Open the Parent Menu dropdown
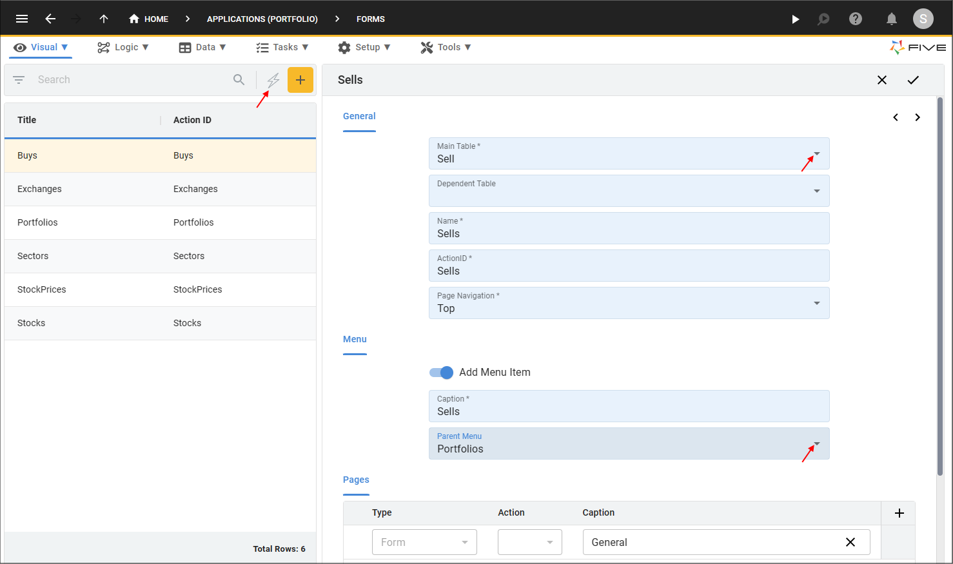Image resolution: width=953 pixels, height=564 pixels. pos(629,443)
